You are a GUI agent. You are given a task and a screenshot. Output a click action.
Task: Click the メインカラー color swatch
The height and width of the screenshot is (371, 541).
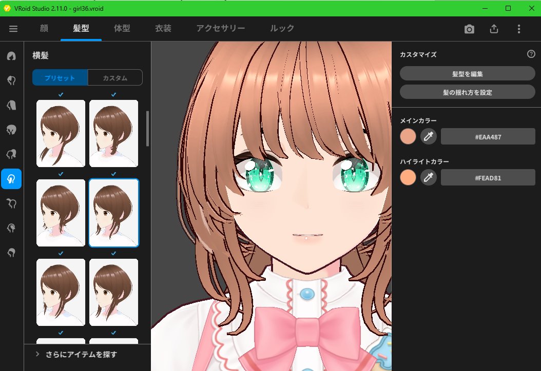click(x=408, y=136)
